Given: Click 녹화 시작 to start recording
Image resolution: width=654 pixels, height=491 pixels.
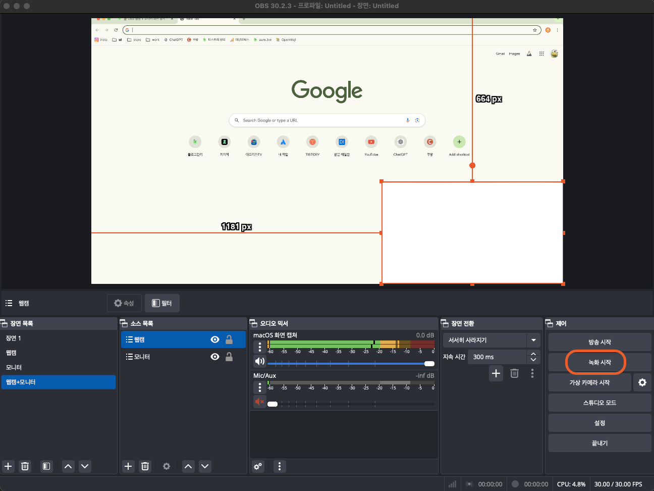Looking at the screenshot, I should pos(600,362).
